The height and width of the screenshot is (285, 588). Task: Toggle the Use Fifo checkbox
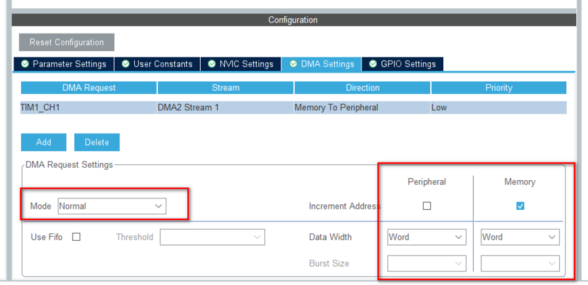[76, 237]
